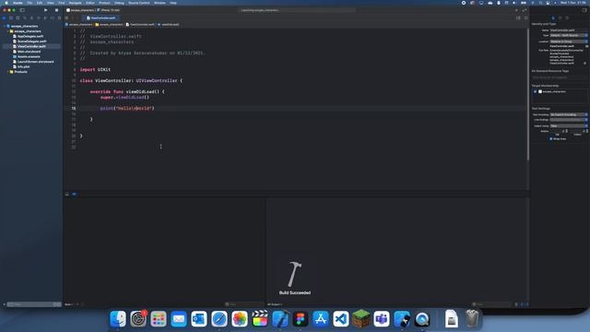Open Mail from the Dock
The width and height of the screenshot is (590, 332).
pyautogui.click(x=179, y=319)
